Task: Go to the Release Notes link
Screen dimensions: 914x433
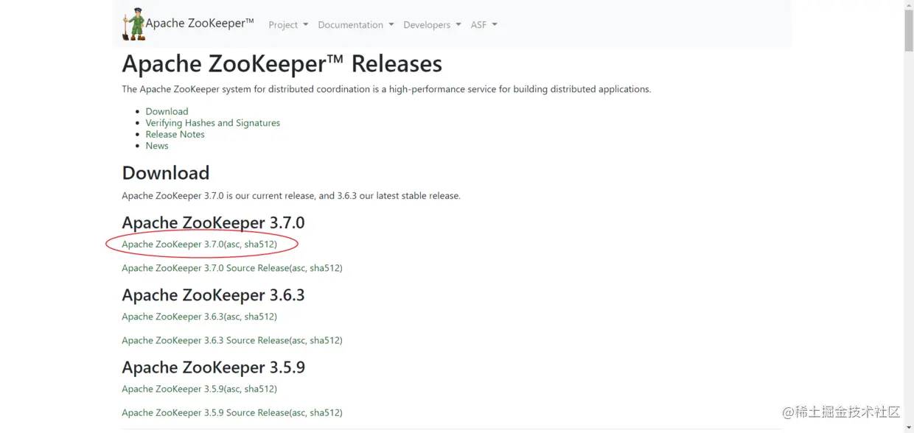Action: point(175,134)
